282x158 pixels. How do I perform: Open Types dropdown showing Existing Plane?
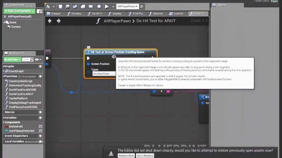[104, 74]
